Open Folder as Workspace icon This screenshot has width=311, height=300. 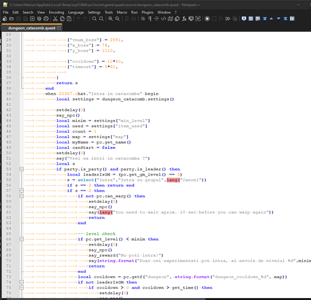tap(191, 18)
